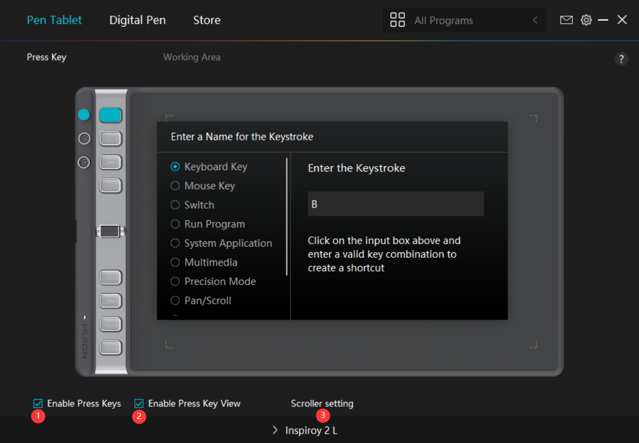
Task: Select the bottom-most press key on tablet
Action: click(110, 347)
